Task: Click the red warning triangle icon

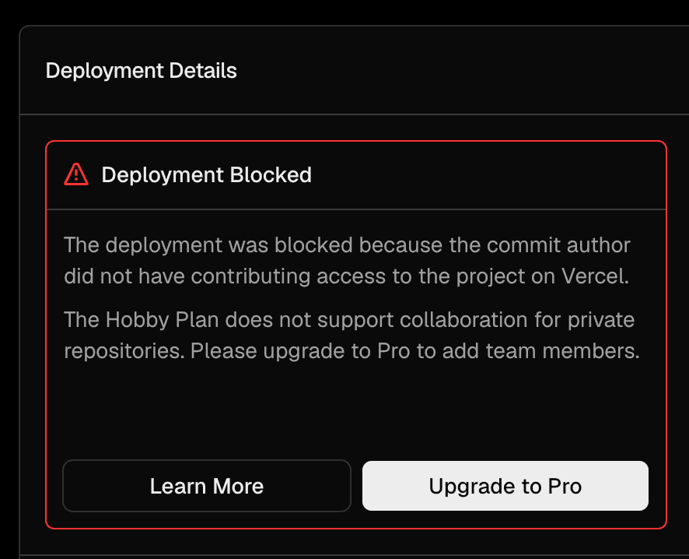Action: pos(76,174)
